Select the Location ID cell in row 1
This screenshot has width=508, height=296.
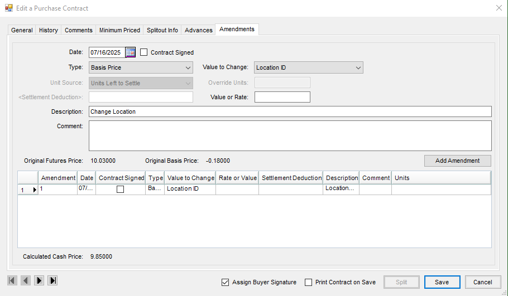(x=190, y=189)
